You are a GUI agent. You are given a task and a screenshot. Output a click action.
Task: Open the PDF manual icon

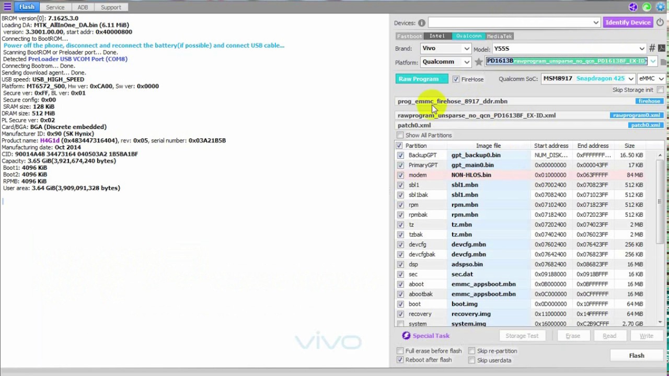(662, 48)
